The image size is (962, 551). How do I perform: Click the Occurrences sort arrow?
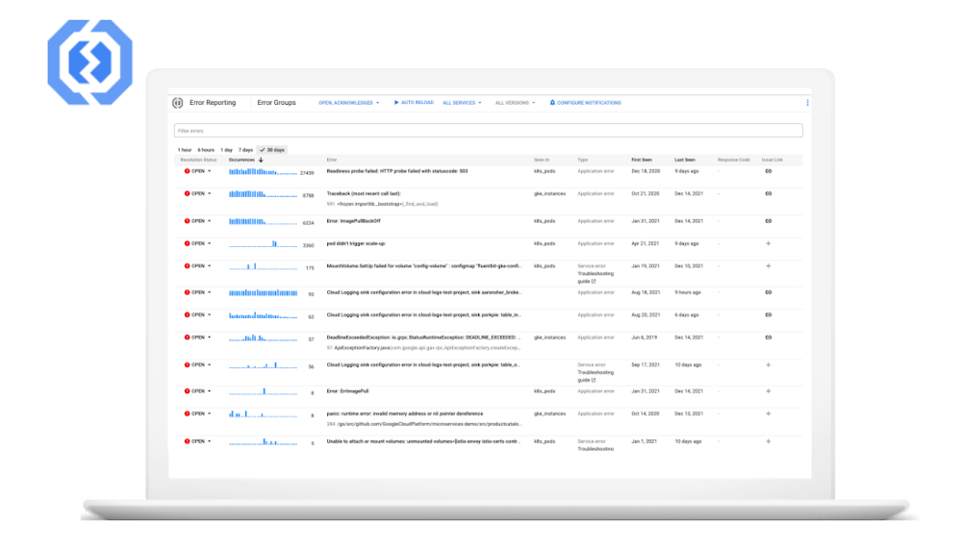[261, 160]
